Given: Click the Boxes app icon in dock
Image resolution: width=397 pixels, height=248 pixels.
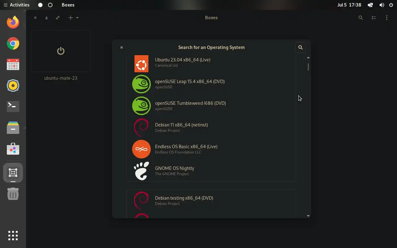Looking at the screenshot, I should coord(13,173).
